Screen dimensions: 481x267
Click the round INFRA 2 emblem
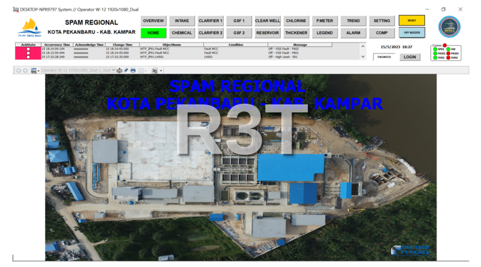[x=449, y=26]
